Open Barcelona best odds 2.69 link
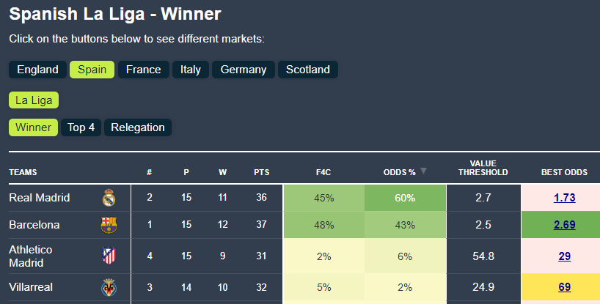Viewport: 600px width, 304px height. 564,225
